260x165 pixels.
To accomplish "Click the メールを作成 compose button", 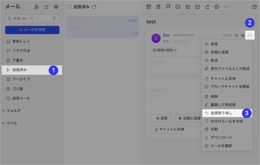I will 32,30.
